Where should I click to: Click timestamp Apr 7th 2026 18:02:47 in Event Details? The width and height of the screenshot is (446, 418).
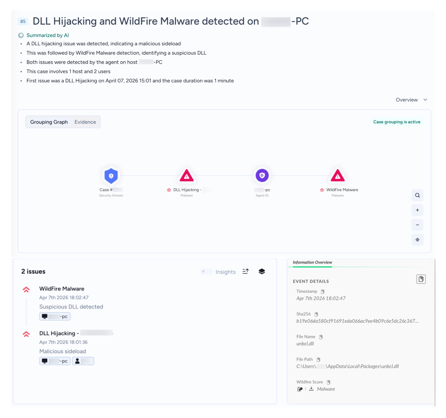(x=321, y=298)
